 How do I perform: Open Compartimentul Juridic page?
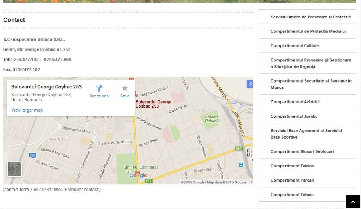click(x=293, y=116)
